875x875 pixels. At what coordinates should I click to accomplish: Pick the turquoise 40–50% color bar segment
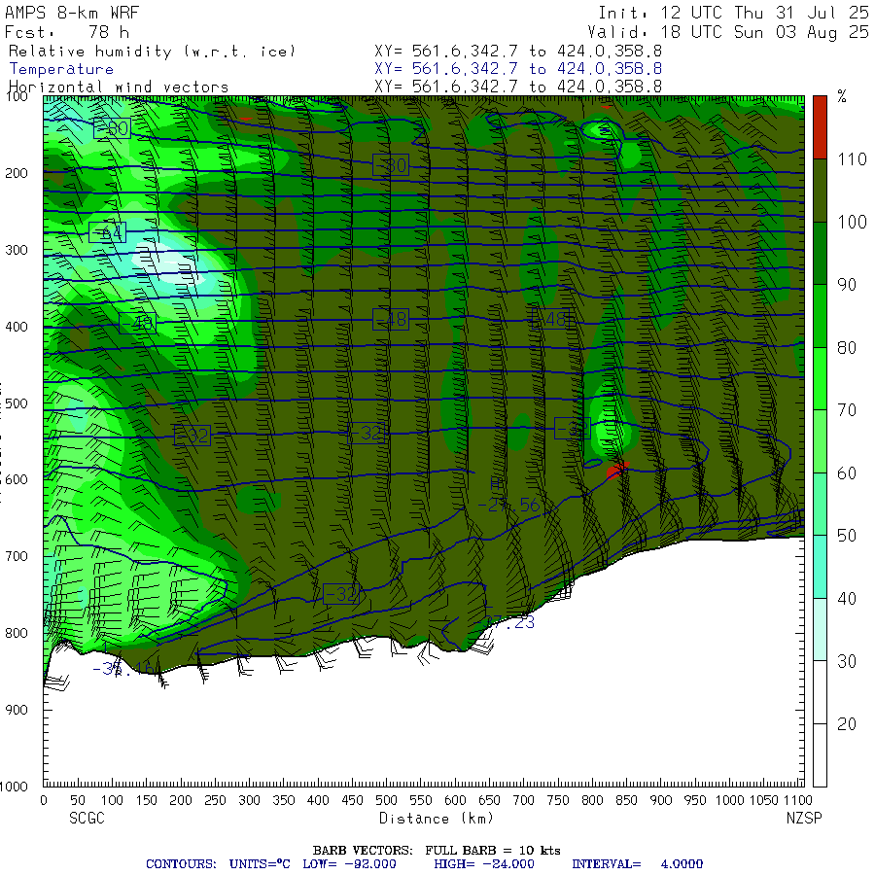[820, 567]
